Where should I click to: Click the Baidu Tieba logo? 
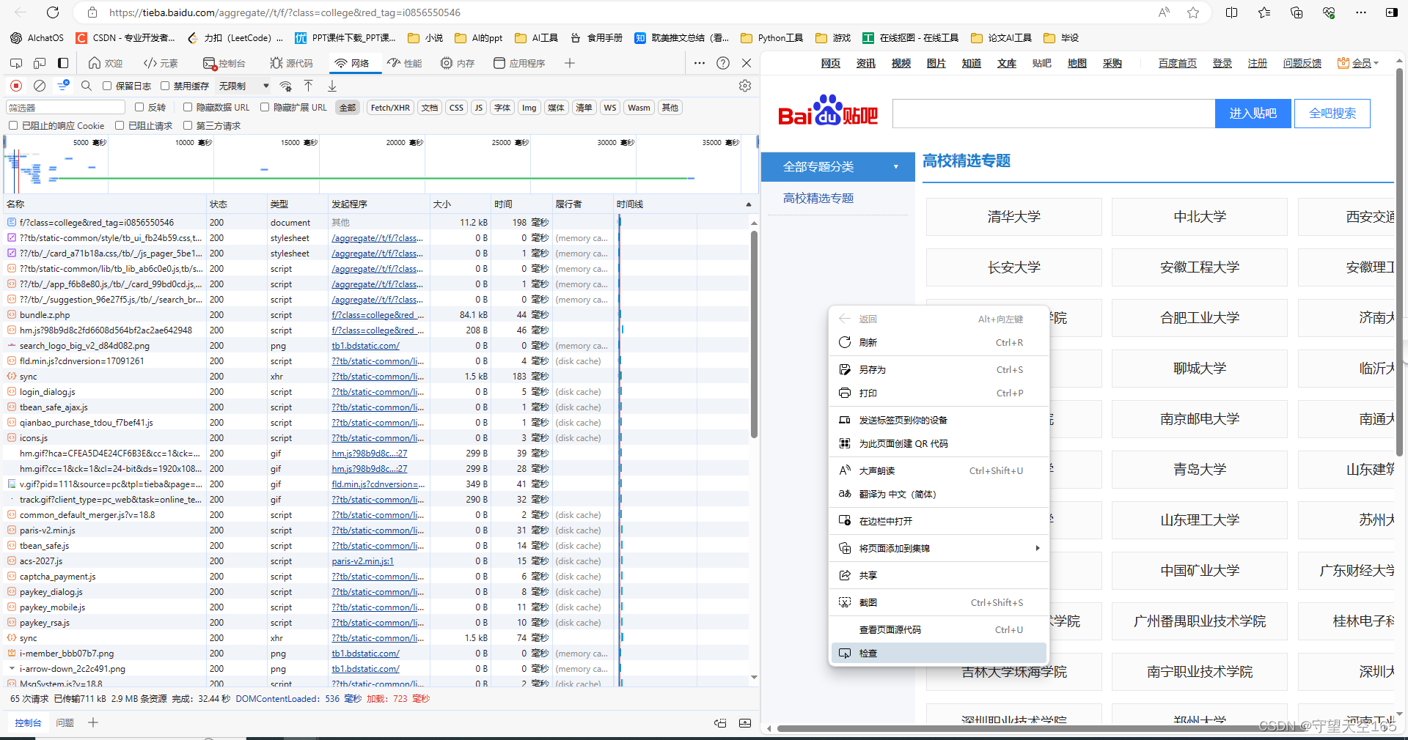point(828,111)
